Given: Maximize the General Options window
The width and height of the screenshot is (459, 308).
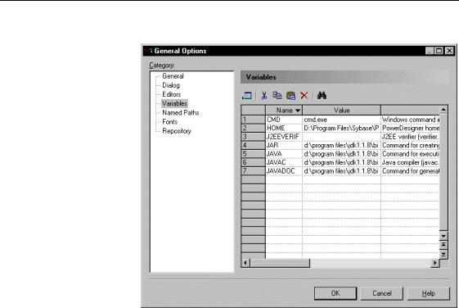Looking at the screenshot, I should point(439,51).
